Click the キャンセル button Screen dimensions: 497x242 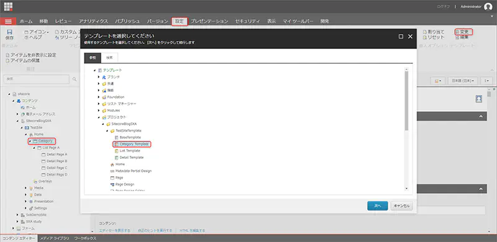point(401,205)
